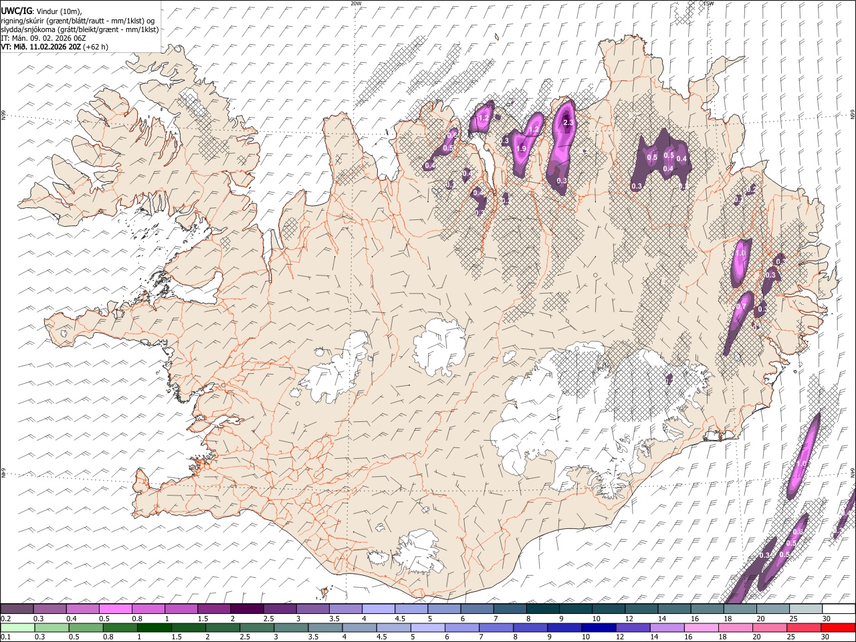
Task: Select the magenta-purple 1.5 swatch in the purple scale
Action: tap(213, 609)
